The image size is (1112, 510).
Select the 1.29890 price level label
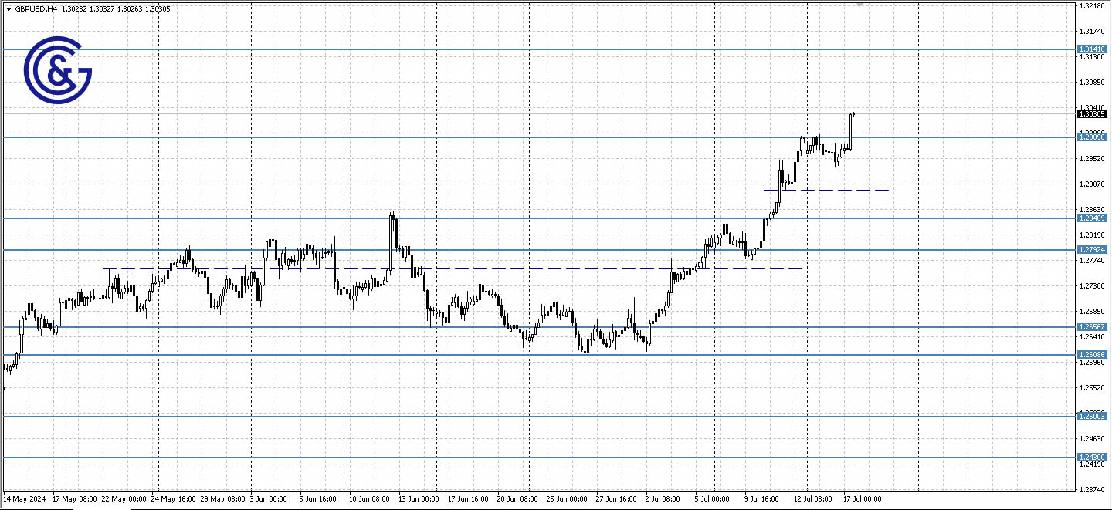tap(1092, 136)
